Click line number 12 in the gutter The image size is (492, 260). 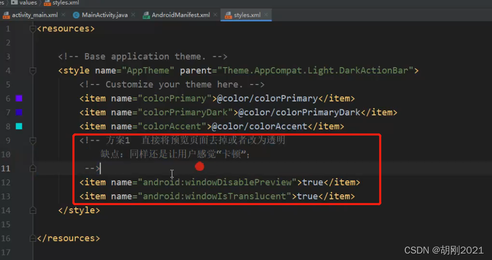5,182
